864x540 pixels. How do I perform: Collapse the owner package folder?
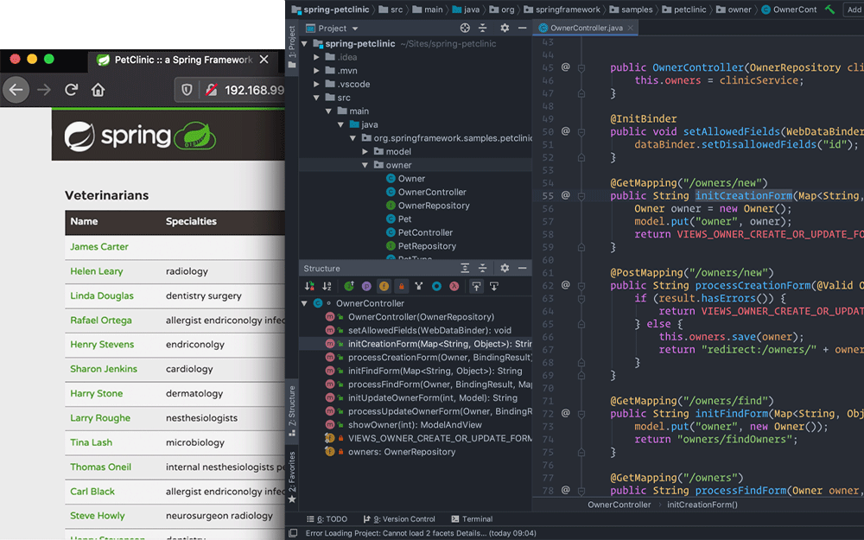point(365,165)
